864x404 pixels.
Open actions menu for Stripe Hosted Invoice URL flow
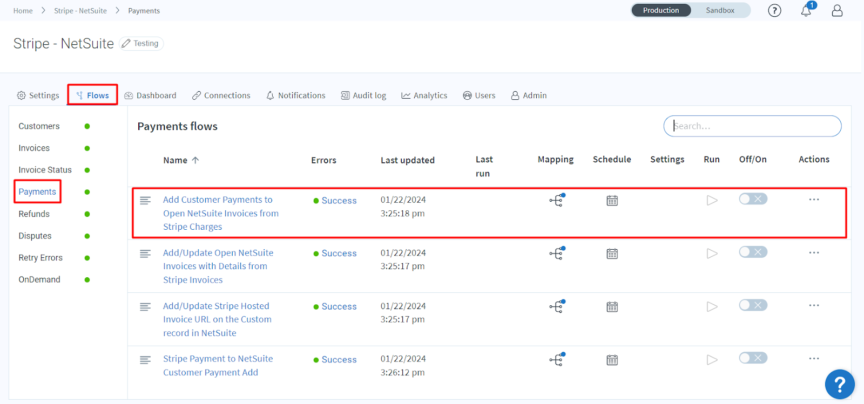coord(814,305)
